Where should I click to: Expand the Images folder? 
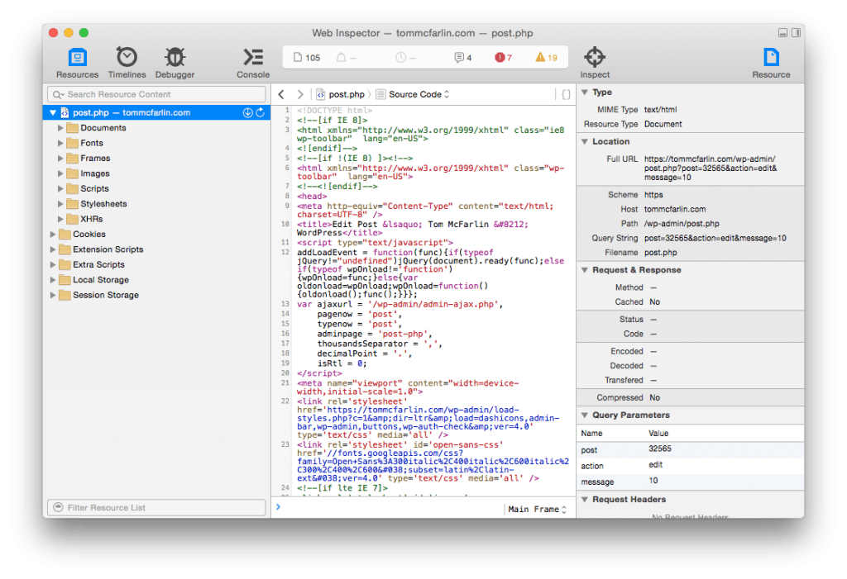click(60, 173)
